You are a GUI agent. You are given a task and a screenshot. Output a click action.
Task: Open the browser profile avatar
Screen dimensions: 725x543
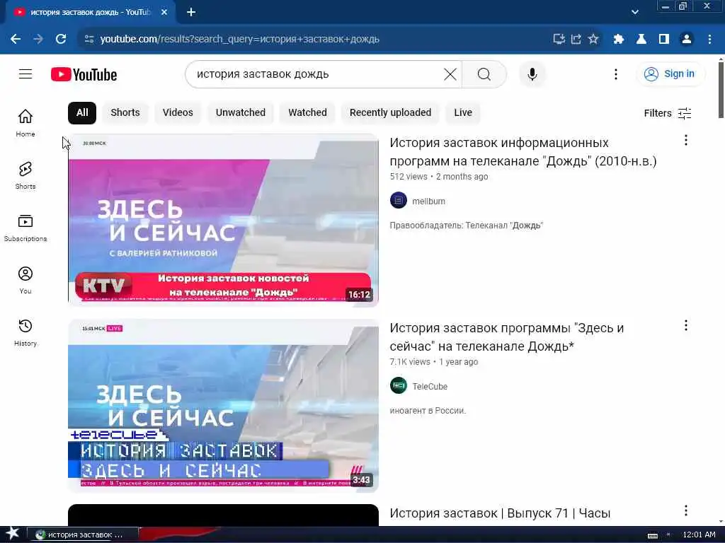[687, 40]
